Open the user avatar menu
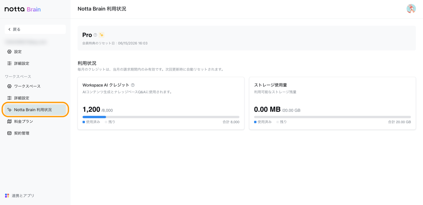The height and width of the screenshot is (205, 423). [x=411, y=9]
